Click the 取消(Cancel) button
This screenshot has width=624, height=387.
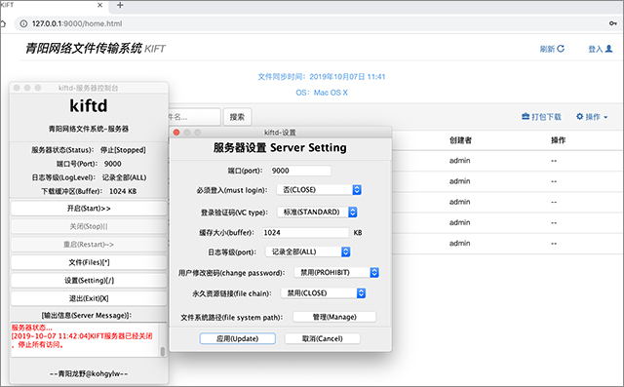(323, 338)
